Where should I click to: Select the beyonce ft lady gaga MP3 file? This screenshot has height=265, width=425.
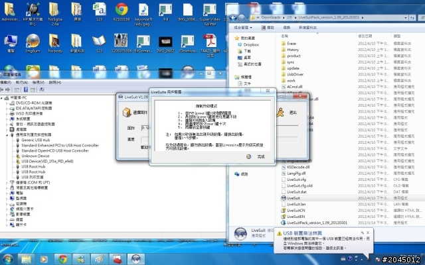pyautogui.click(x=143, y=14)
